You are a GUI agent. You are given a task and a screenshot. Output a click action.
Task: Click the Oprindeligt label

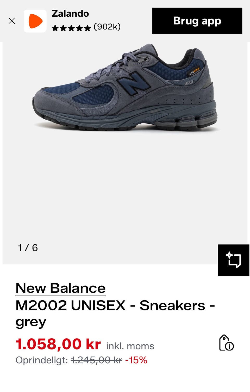coord(42,360)
